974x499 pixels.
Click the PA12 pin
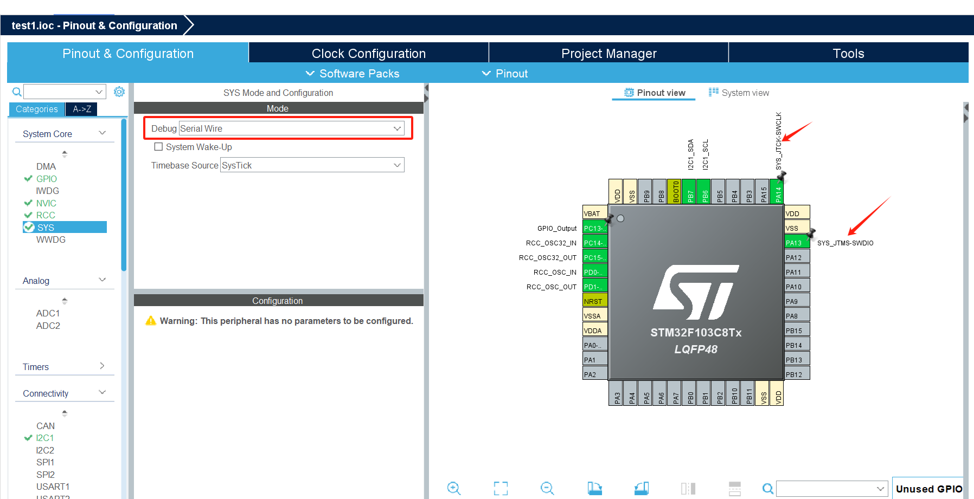tap(797, 257)
